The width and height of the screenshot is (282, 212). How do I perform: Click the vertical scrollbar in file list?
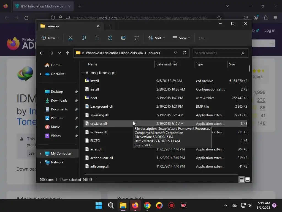[250, 68]
